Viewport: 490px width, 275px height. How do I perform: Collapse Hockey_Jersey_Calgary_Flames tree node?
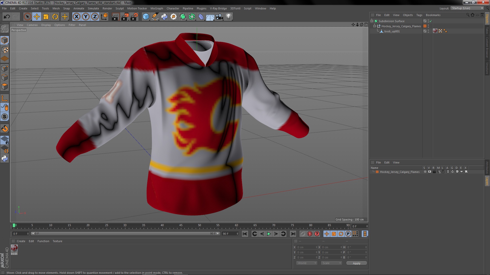(375, 26)
